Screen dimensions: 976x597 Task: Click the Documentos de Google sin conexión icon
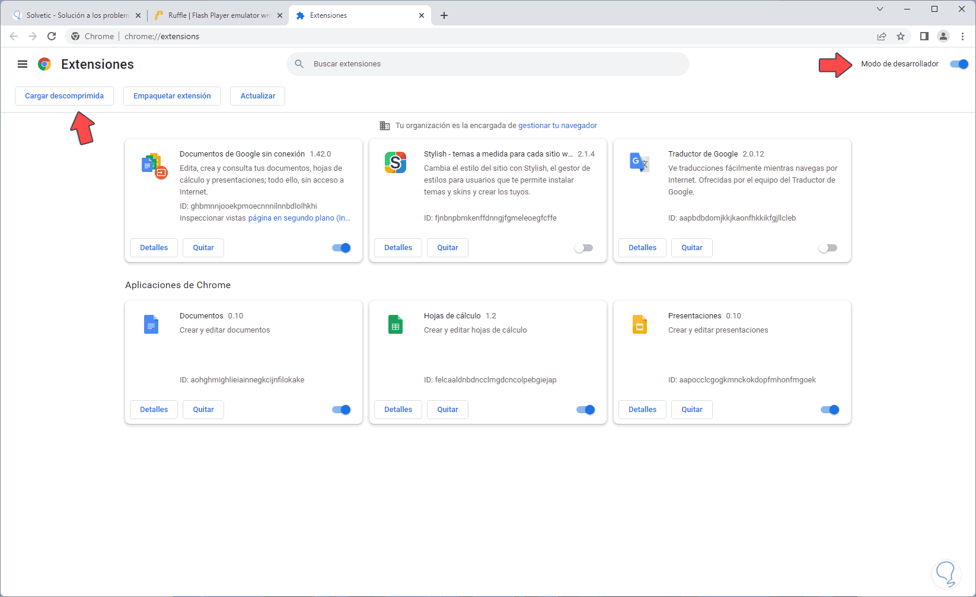pyautogui.click(x=154, y=165)
